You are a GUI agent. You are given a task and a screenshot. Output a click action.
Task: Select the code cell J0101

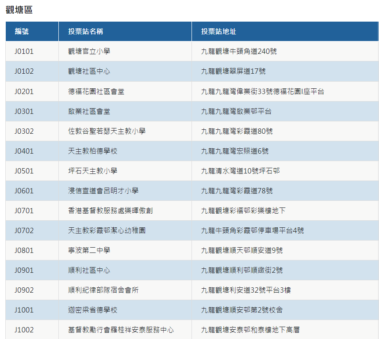(x=24, y=51)
